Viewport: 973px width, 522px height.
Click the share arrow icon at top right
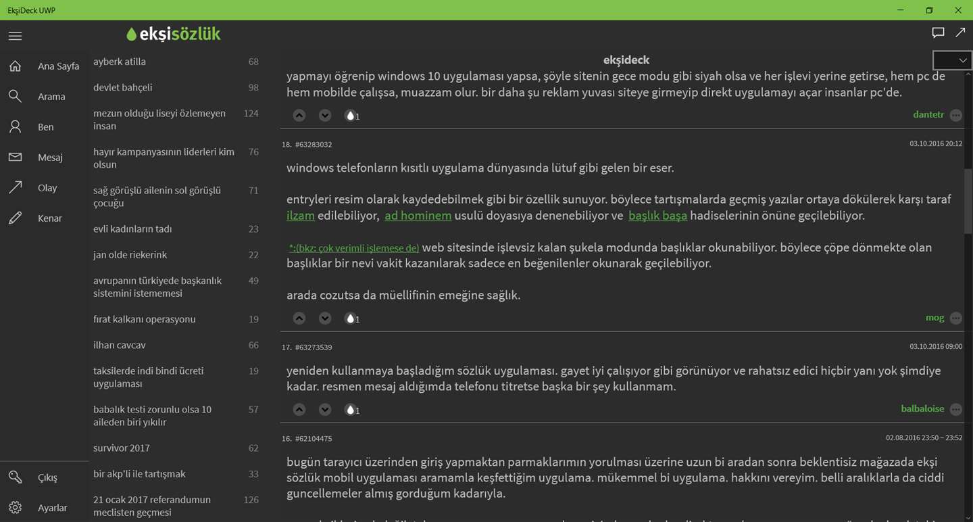pyautogui.click(x=960, y=32)
